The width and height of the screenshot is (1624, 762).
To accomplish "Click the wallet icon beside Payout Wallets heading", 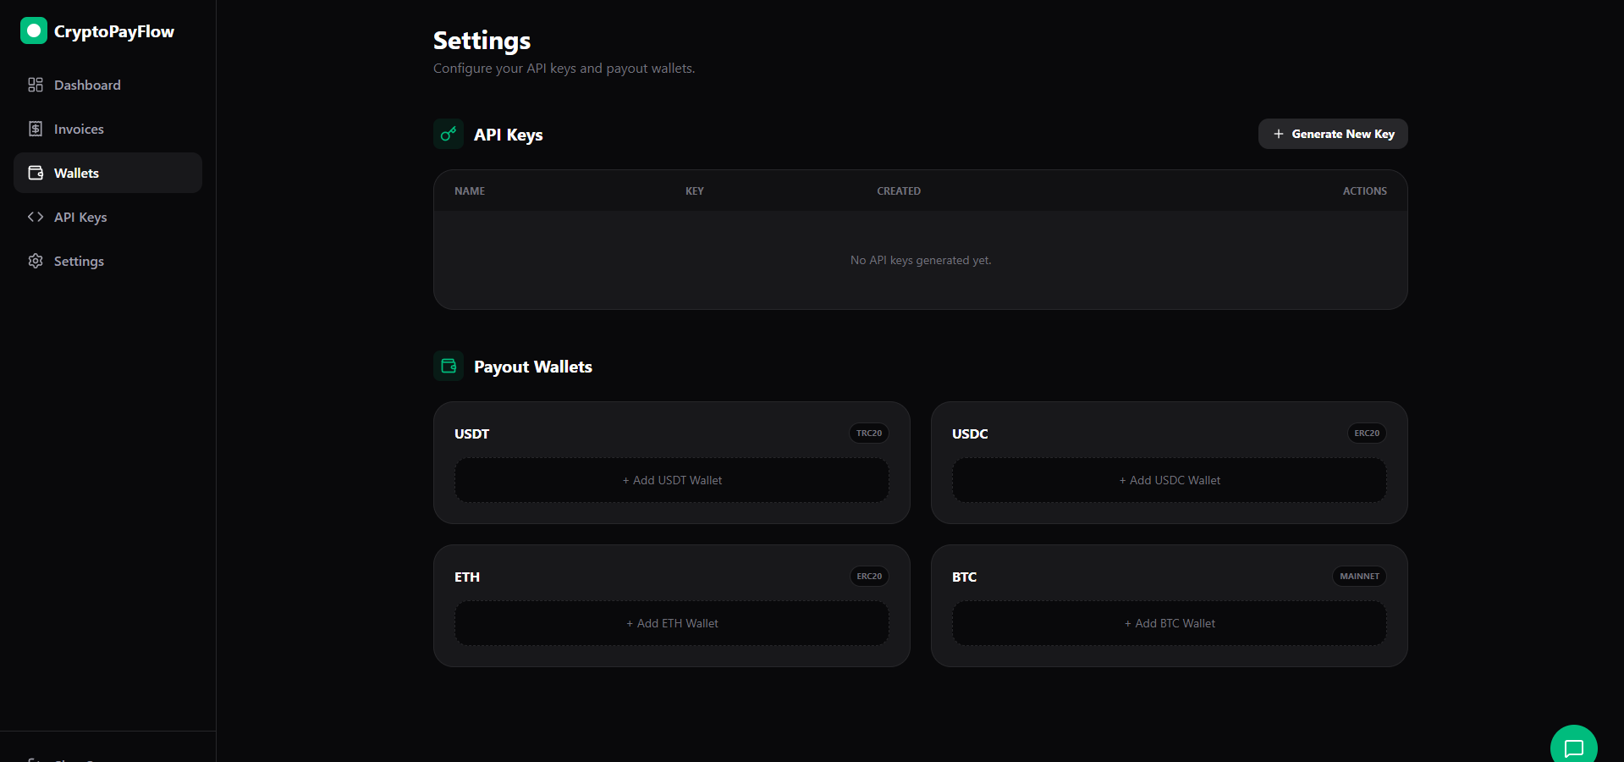I will pyautogui.click(x=448, y=366).
